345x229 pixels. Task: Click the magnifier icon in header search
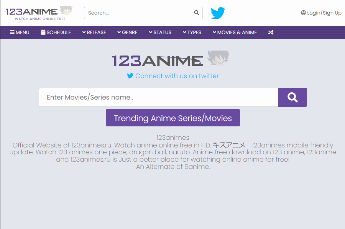pos(197,13)
